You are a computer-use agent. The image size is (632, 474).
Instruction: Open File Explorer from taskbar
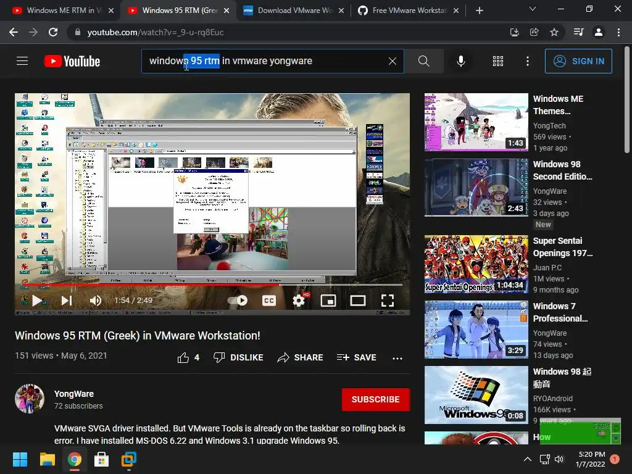coord(47,459)
